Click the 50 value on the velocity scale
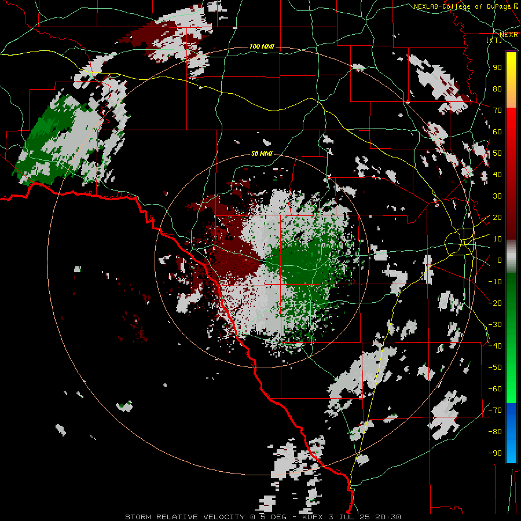 coord(497,153)
